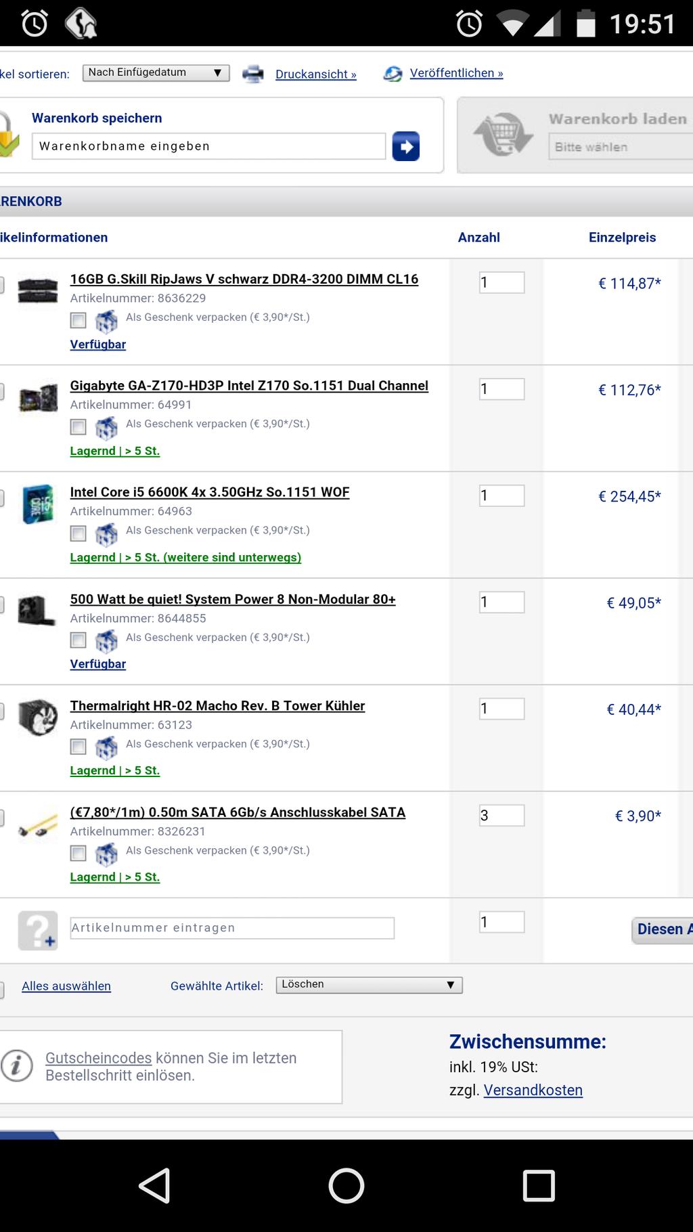Click the question mark add-article icon

[37, 931]
